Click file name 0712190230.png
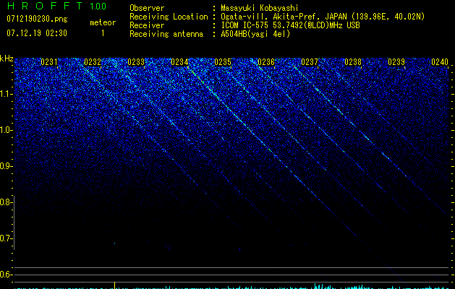Screen dimensions: 455x289 37,19
